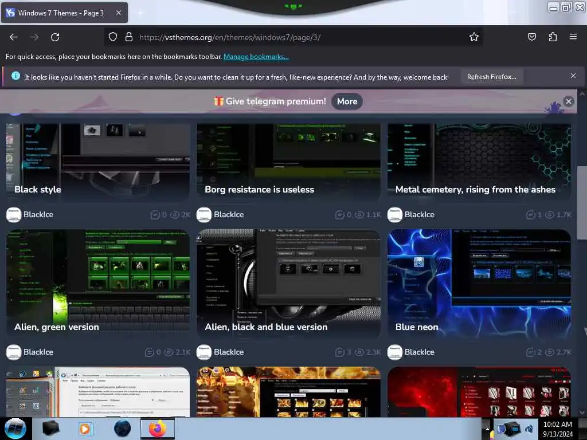Dismiss the Firefox refresh notification bar
The width and height of the screenshot is (587, 440).
[x=573, y=76]
